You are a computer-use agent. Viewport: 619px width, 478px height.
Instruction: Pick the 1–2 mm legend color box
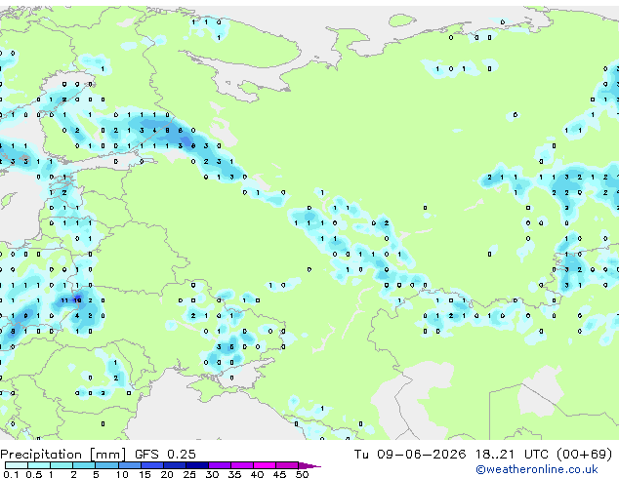(62, 465)
